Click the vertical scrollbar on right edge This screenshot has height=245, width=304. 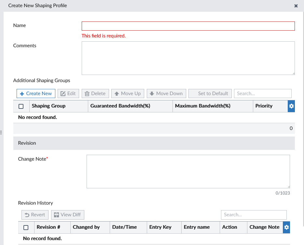tap(303, 118)
